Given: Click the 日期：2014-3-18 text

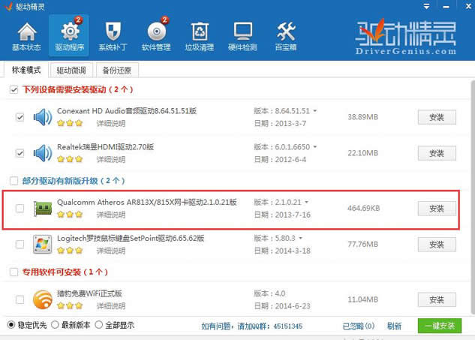Looking at the screenshot, I should point(282,251).
